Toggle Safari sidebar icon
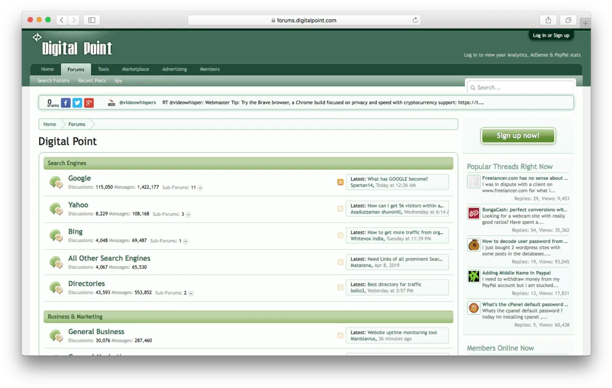The width and height of the screenshot is (612, 388). [92, 20]
